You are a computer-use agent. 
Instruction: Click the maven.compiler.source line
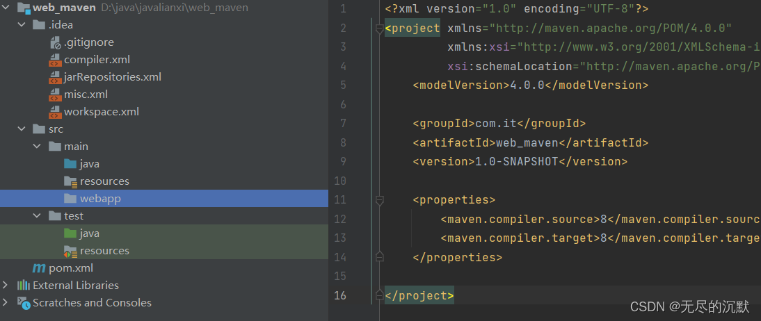click(x=601, y=219)
